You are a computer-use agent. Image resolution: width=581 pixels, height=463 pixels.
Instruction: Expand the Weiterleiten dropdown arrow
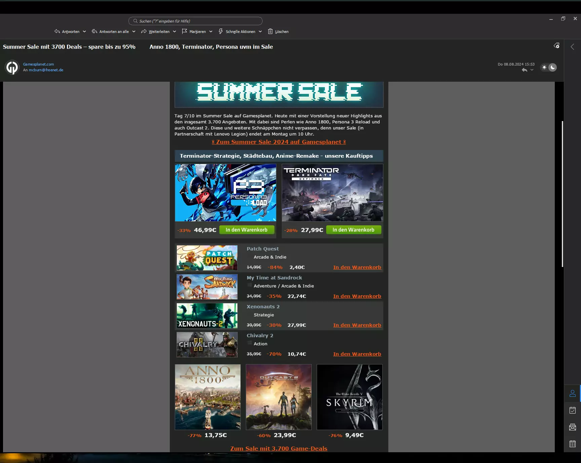175,32
